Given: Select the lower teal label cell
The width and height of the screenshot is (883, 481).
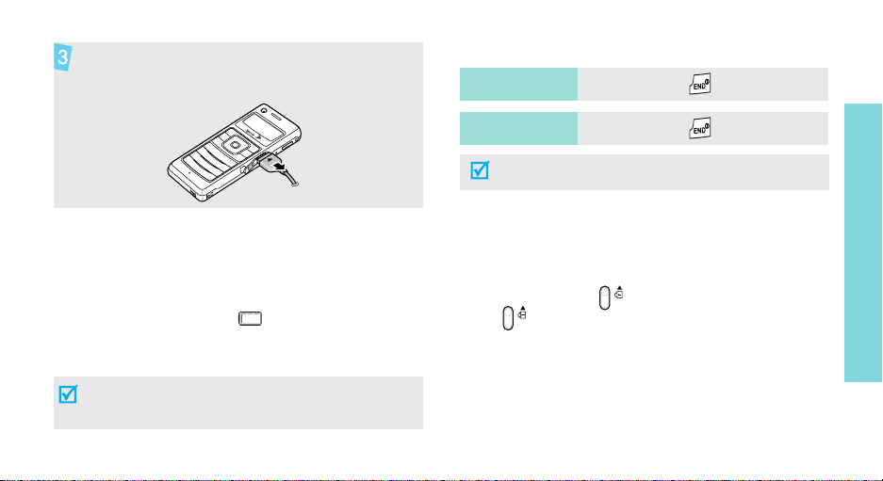Looking at the screenshot, I should coord(518,128).
